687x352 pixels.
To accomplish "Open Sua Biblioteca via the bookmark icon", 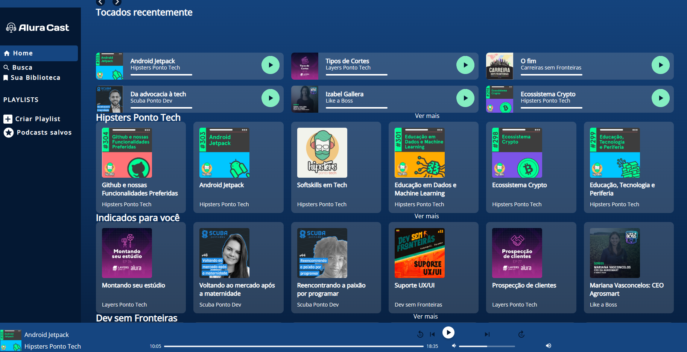I will coord(5,77).
